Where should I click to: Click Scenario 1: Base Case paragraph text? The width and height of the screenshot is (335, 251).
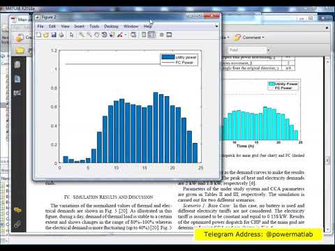[241, 217]
